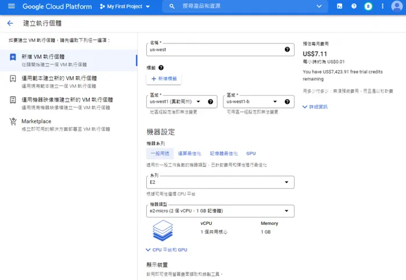Open the help question mark in header

(x=354, y=6)
